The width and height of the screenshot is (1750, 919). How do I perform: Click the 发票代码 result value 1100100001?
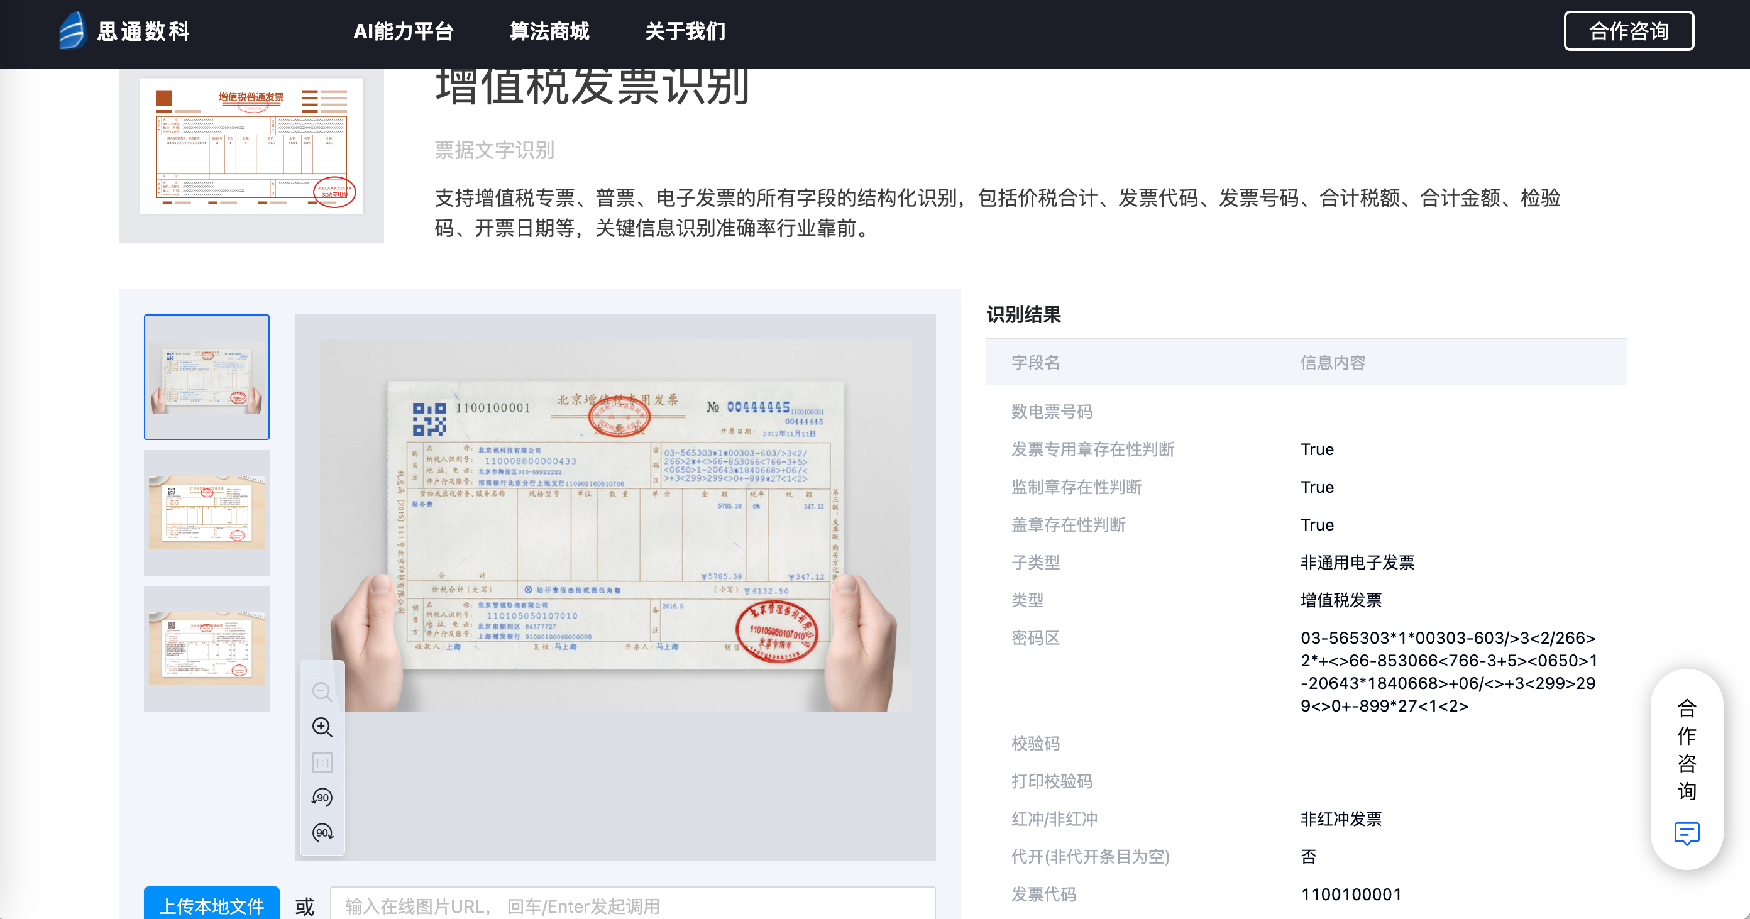pos(1351,894)
